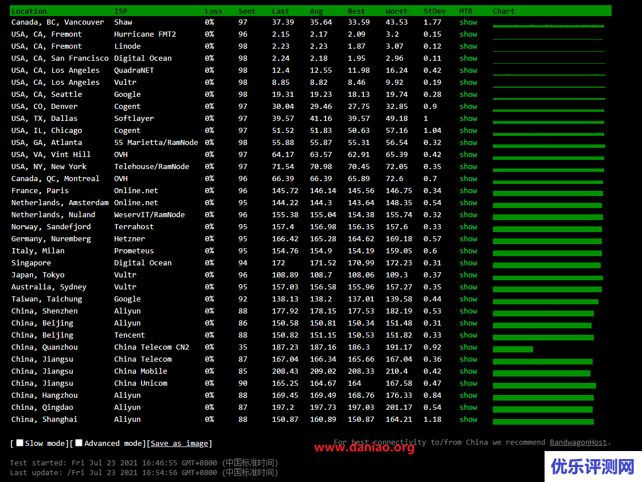
Task: Click the 'Test started' timestamp line
Action: 144,463
